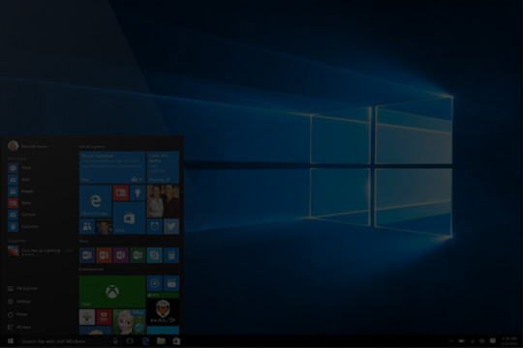
Task: Open the Twitter tile
Action: point(171,226)
